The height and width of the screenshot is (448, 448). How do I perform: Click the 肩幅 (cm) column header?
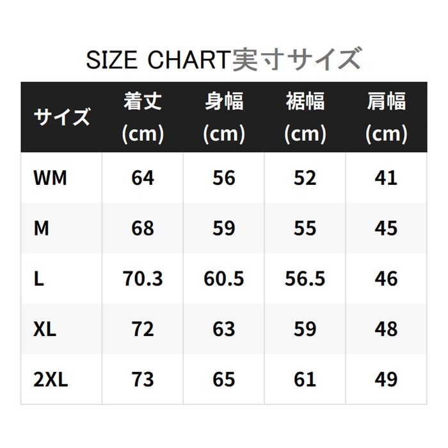[386, 117]
